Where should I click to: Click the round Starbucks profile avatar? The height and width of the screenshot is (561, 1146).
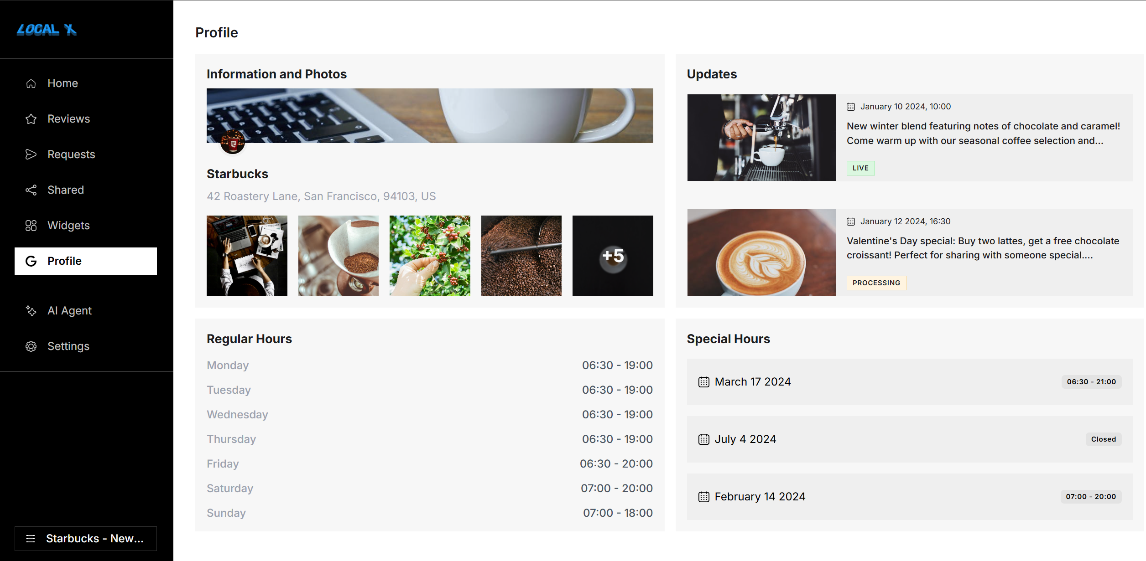tap(233, 143)
